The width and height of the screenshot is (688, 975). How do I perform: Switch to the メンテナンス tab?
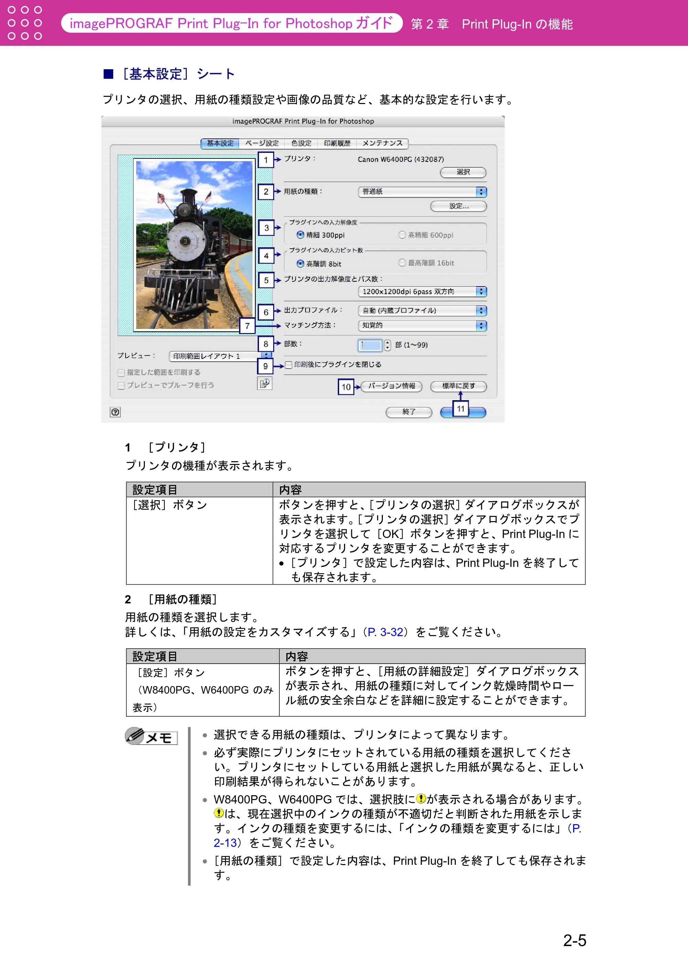382,144
